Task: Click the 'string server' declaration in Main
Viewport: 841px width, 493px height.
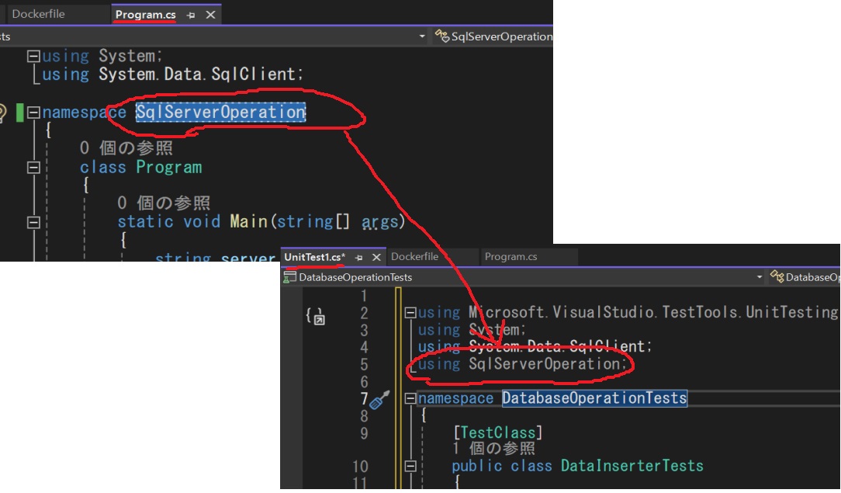Action: click(x=215, y=258)
